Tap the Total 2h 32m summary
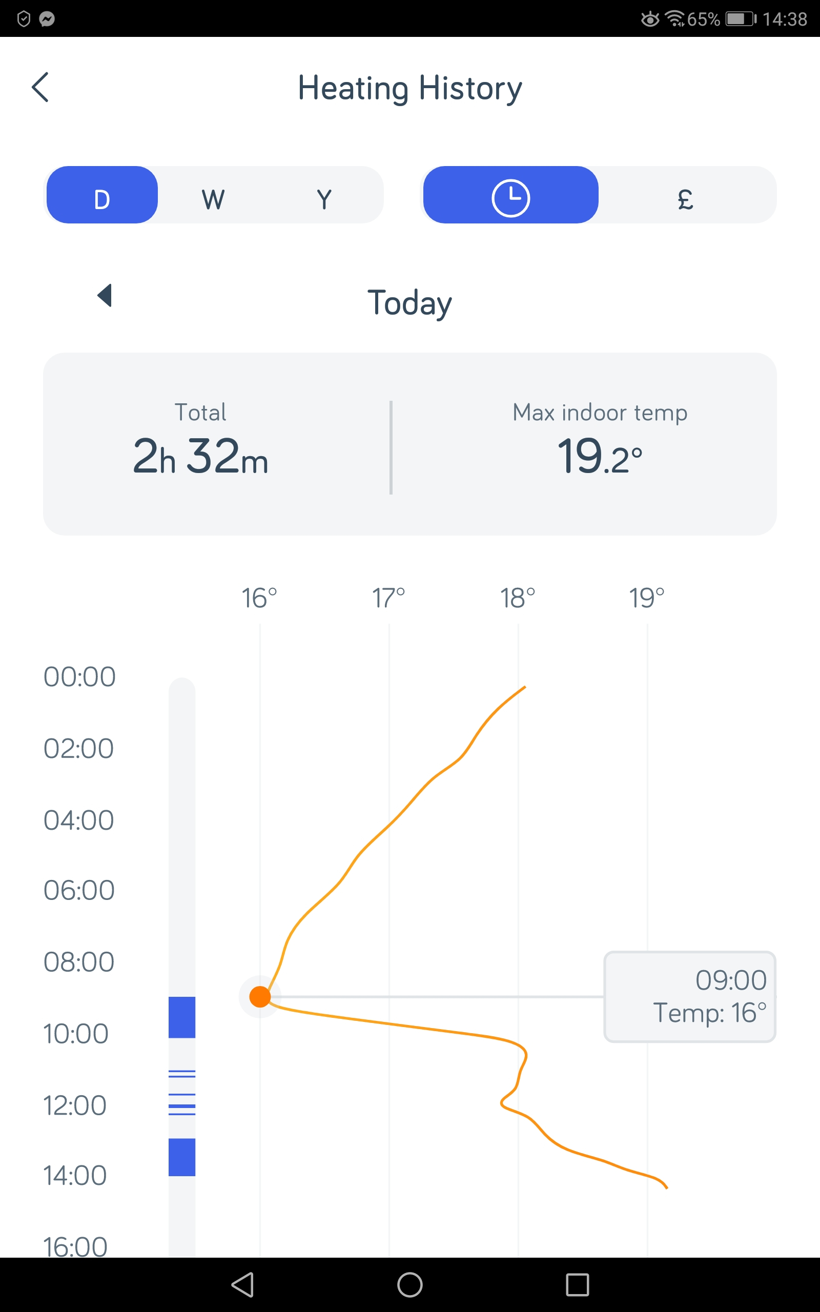 pyautogui.click(x=201, y=443)
